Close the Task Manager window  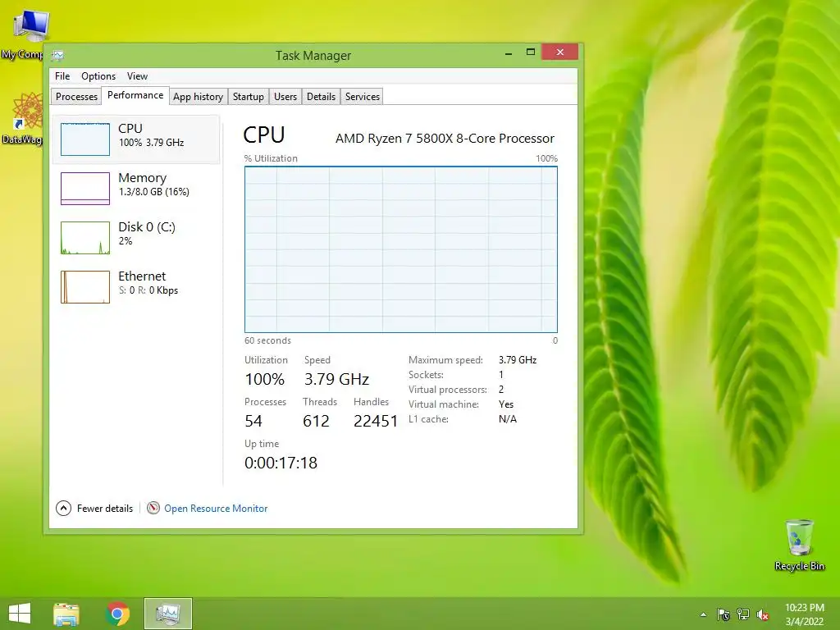[x=559, y=52]
